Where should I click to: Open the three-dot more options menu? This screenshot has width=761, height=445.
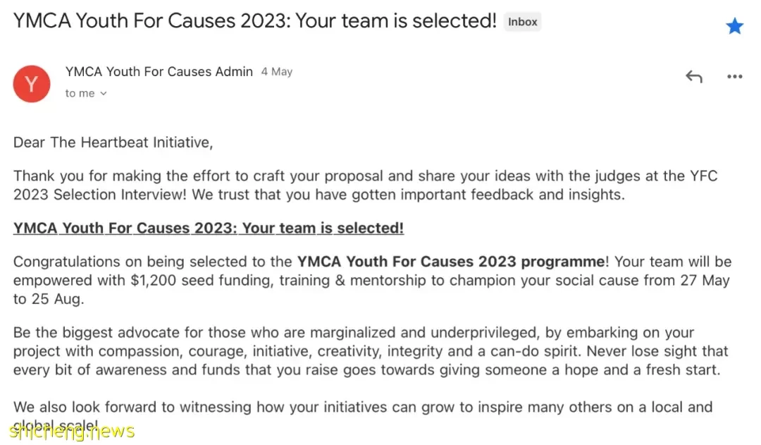pos(734,76)
